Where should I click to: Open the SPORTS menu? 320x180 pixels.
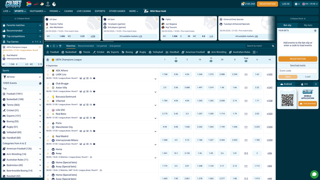(x=20, y=11)
